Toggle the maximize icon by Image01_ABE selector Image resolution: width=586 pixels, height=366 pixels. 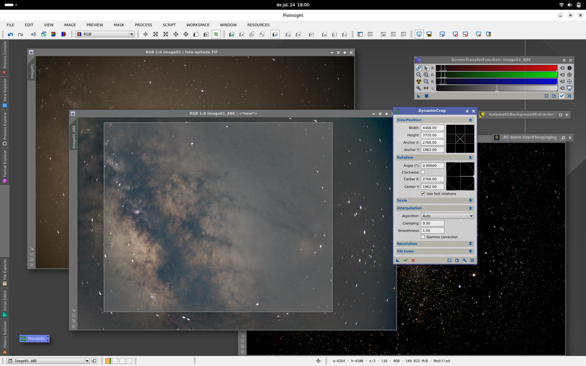(x=94, y=361)
